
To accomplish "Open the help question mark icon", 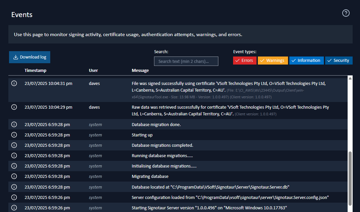I will coord(346,13).
